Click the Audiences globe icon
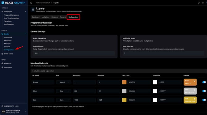207x115 pixels. [2, 63]
